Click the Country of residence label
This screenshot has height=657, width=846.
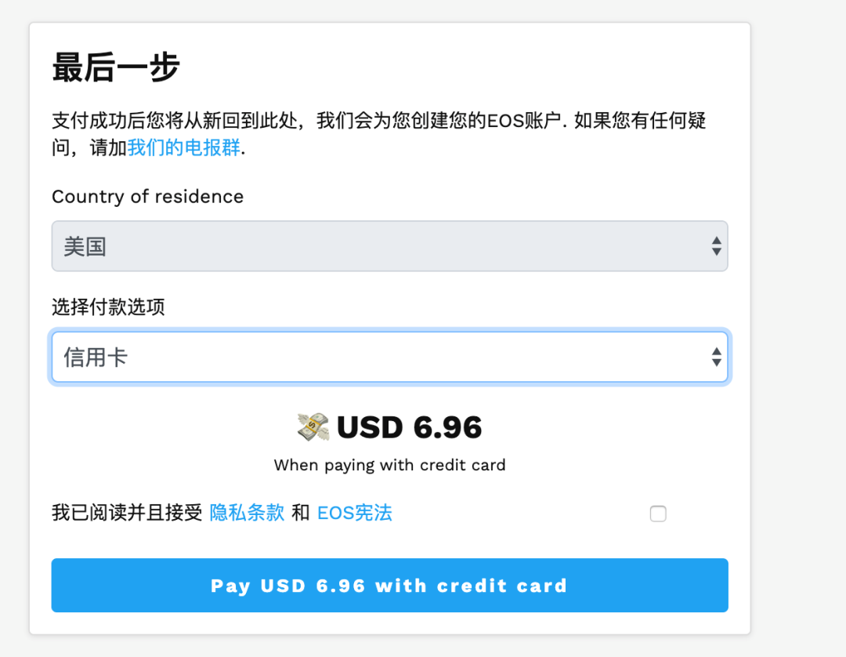coord(147,197)
